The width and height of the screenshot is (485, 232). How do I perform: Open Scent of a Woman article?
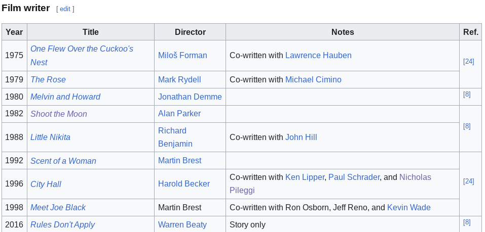pos(63,161)
